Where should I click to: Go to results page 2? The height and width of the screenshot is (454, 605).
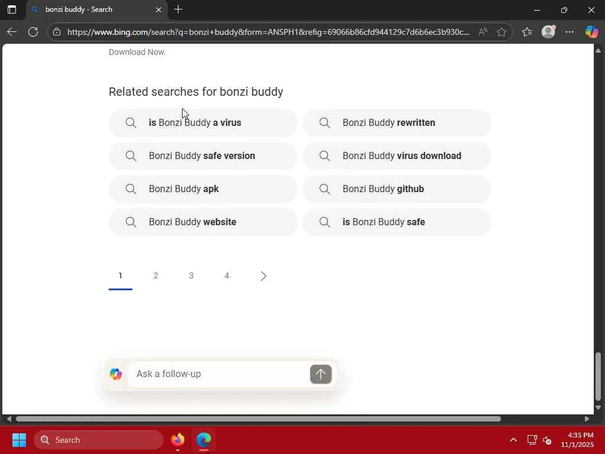(x=156, y=275)
